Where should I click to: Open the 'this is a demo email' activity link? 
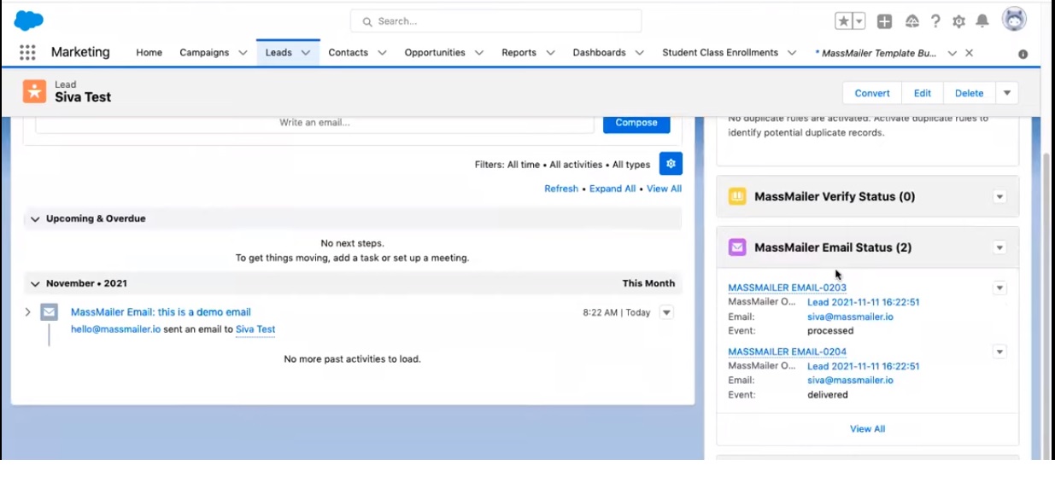tap(161, 312)
